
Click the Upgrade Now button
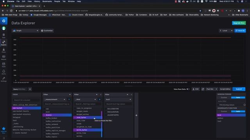[x=239, y=23]
